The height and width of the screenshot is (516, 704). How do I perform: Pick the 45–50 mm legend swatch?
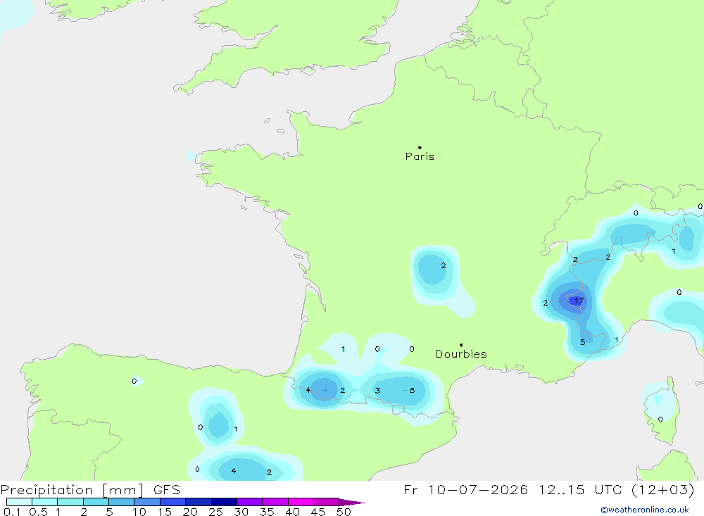click(327, 502)
